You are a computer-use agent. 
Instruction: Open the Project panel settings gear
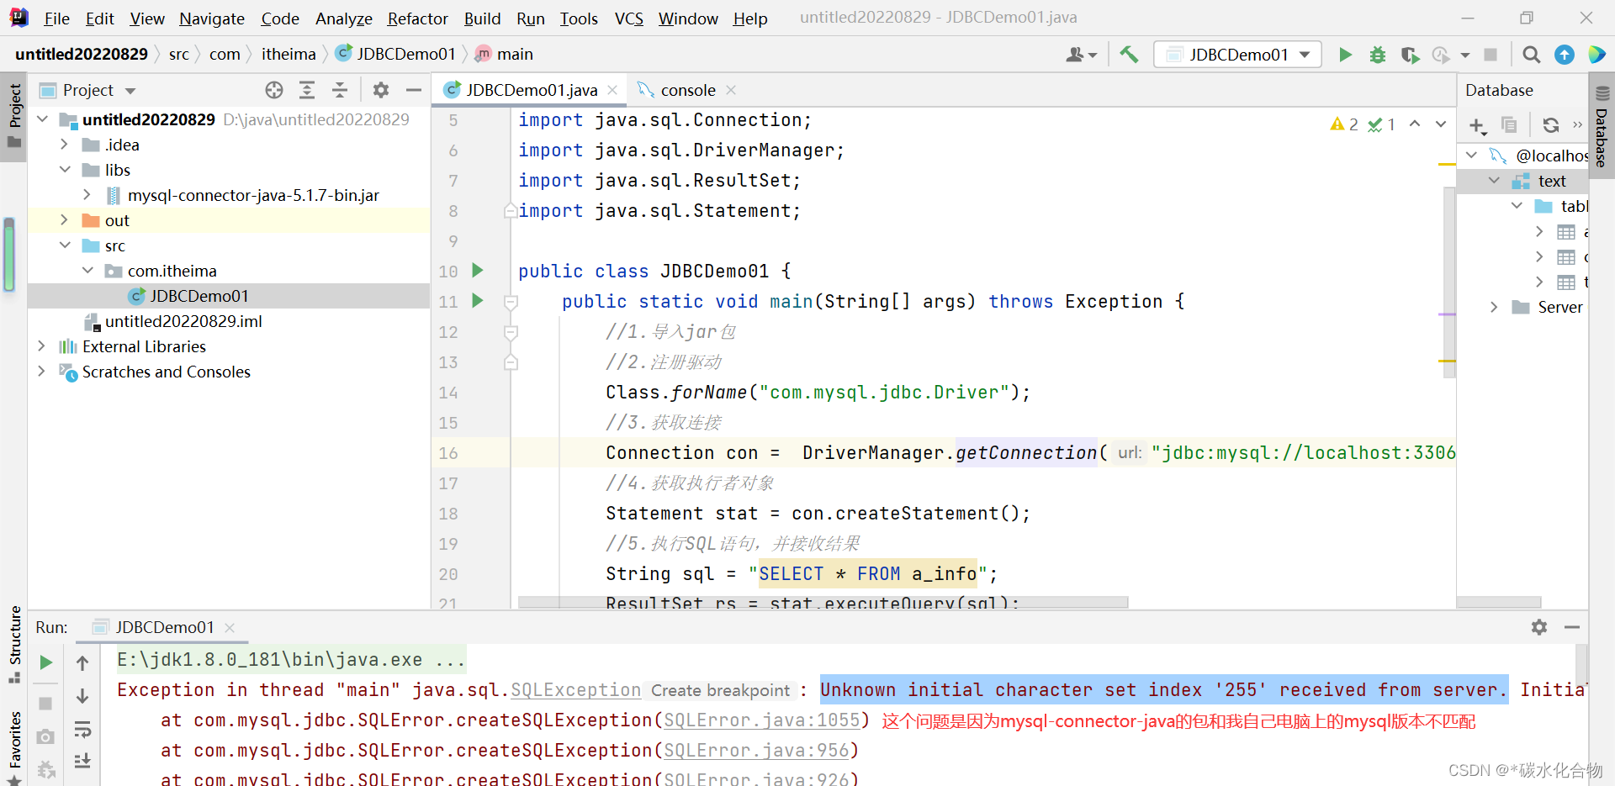coord(381,90)
